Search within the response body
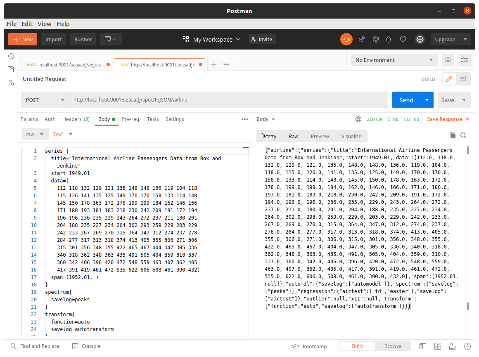479x357 pixels. pos(463,136)
